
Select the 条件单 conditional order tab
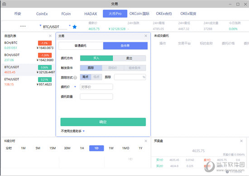pos(125,46)
